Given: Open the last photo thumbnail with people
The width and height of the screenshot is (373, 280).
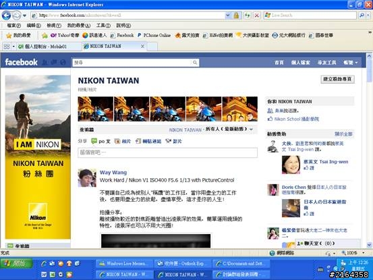Looking at the screenshot, I should point(240,109).
